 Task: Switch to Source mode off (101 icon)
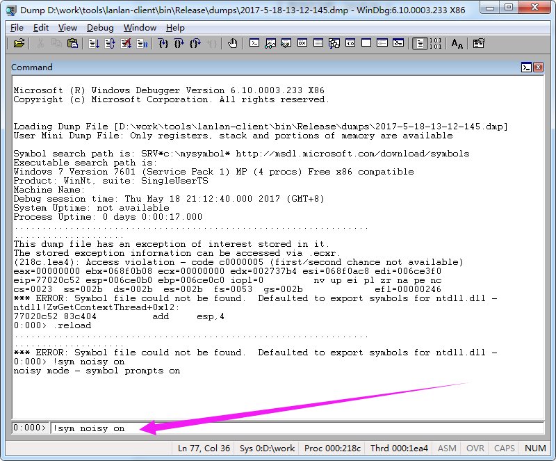[x=436, y=44]
